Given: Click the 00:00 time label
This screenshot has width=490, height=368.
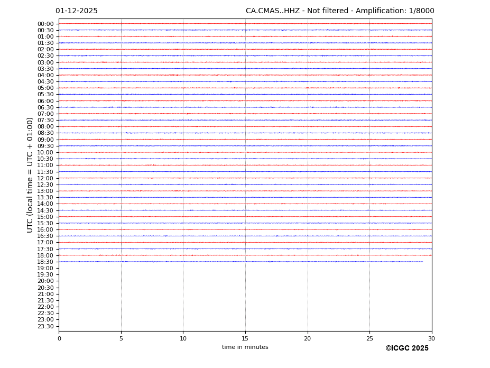Looking at the screenshot, I should click(x=45, y=24).
